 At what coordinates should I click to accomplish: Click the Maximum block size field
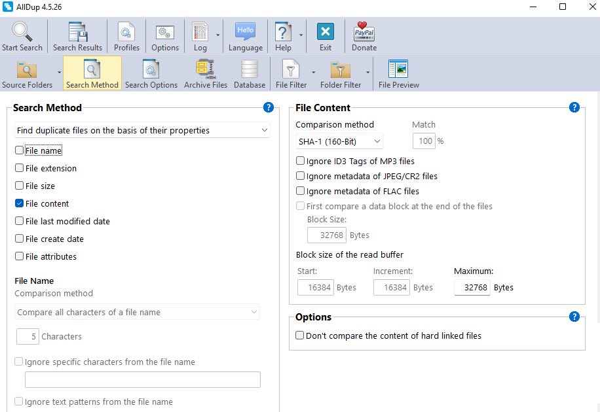(472, 288)
